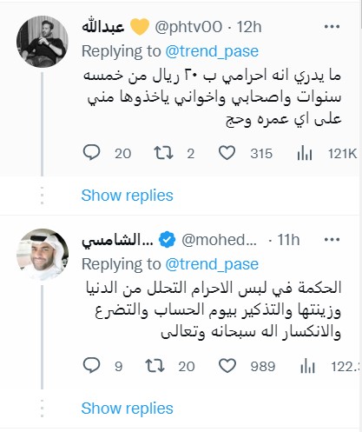Screen dimensions: 362x432
Task: View analytics of the 121K views tweet
Action: 305,153
